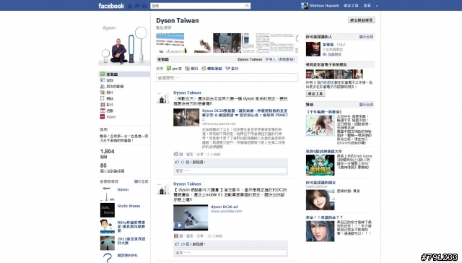Open Photos item in left sidebar
Screen dimensions: 462x263
click(x=107, y=92)
